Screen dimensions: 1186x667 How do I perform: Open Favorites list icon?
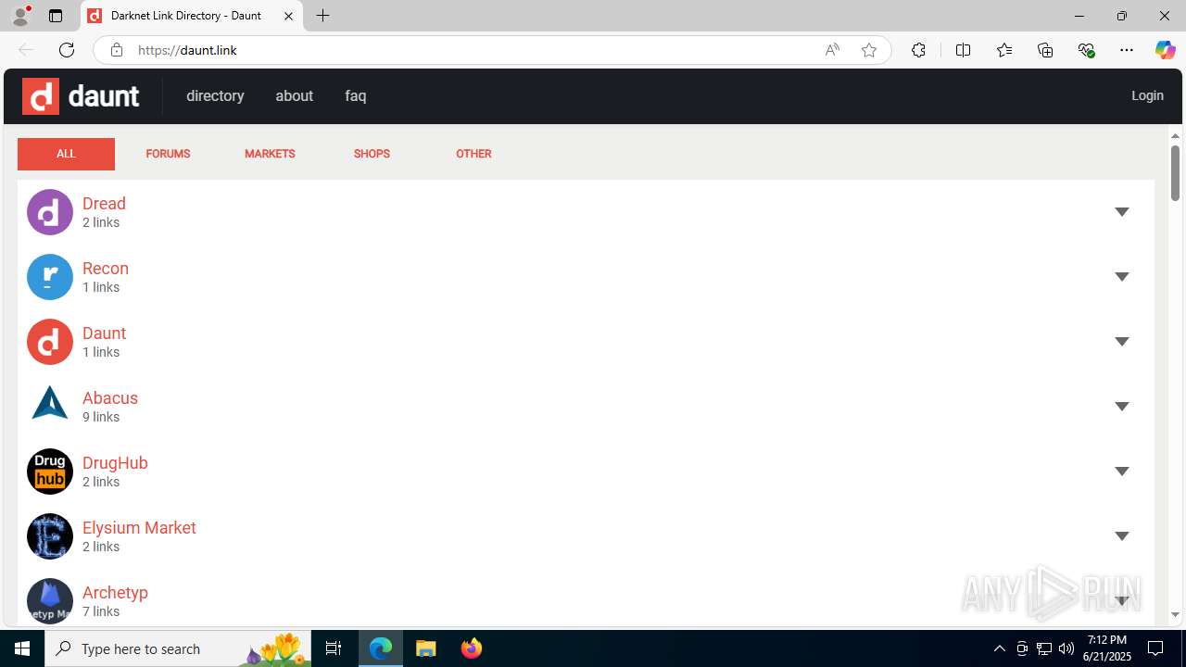tap(1004, 50)
